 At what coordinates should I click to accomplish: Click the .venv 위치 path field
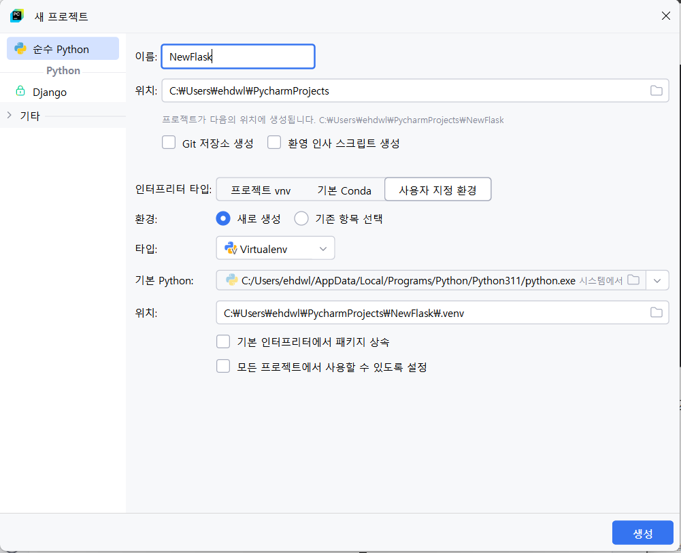(x=442, y=312)
